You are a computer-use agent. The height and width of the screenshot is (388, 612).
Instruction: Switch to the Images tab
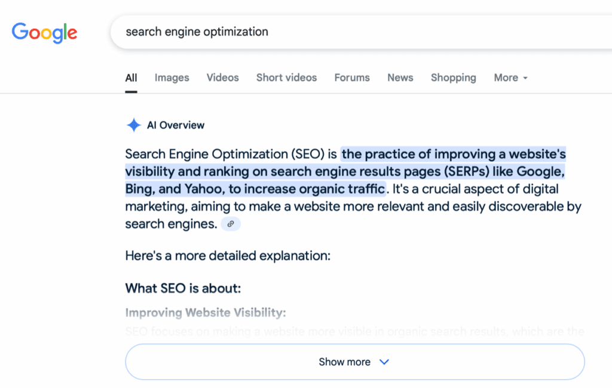(172, 78)
